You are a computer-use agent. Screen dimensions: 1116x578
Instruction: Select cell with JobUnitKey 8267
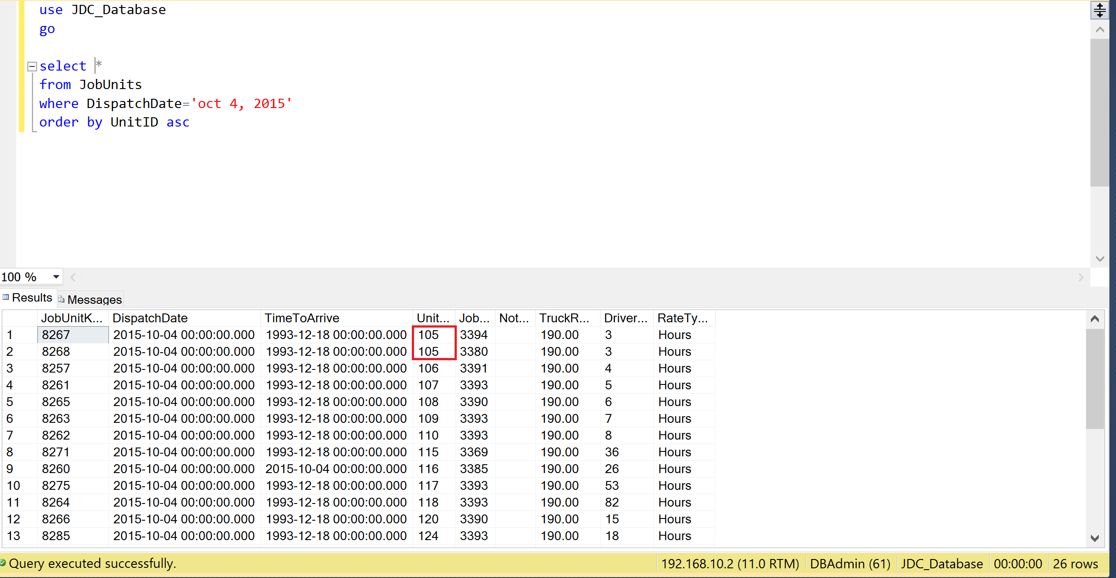[x=73, y=335]
